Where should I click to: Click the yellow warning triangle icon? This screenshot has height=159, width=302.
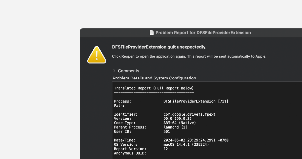coord(97,54)
